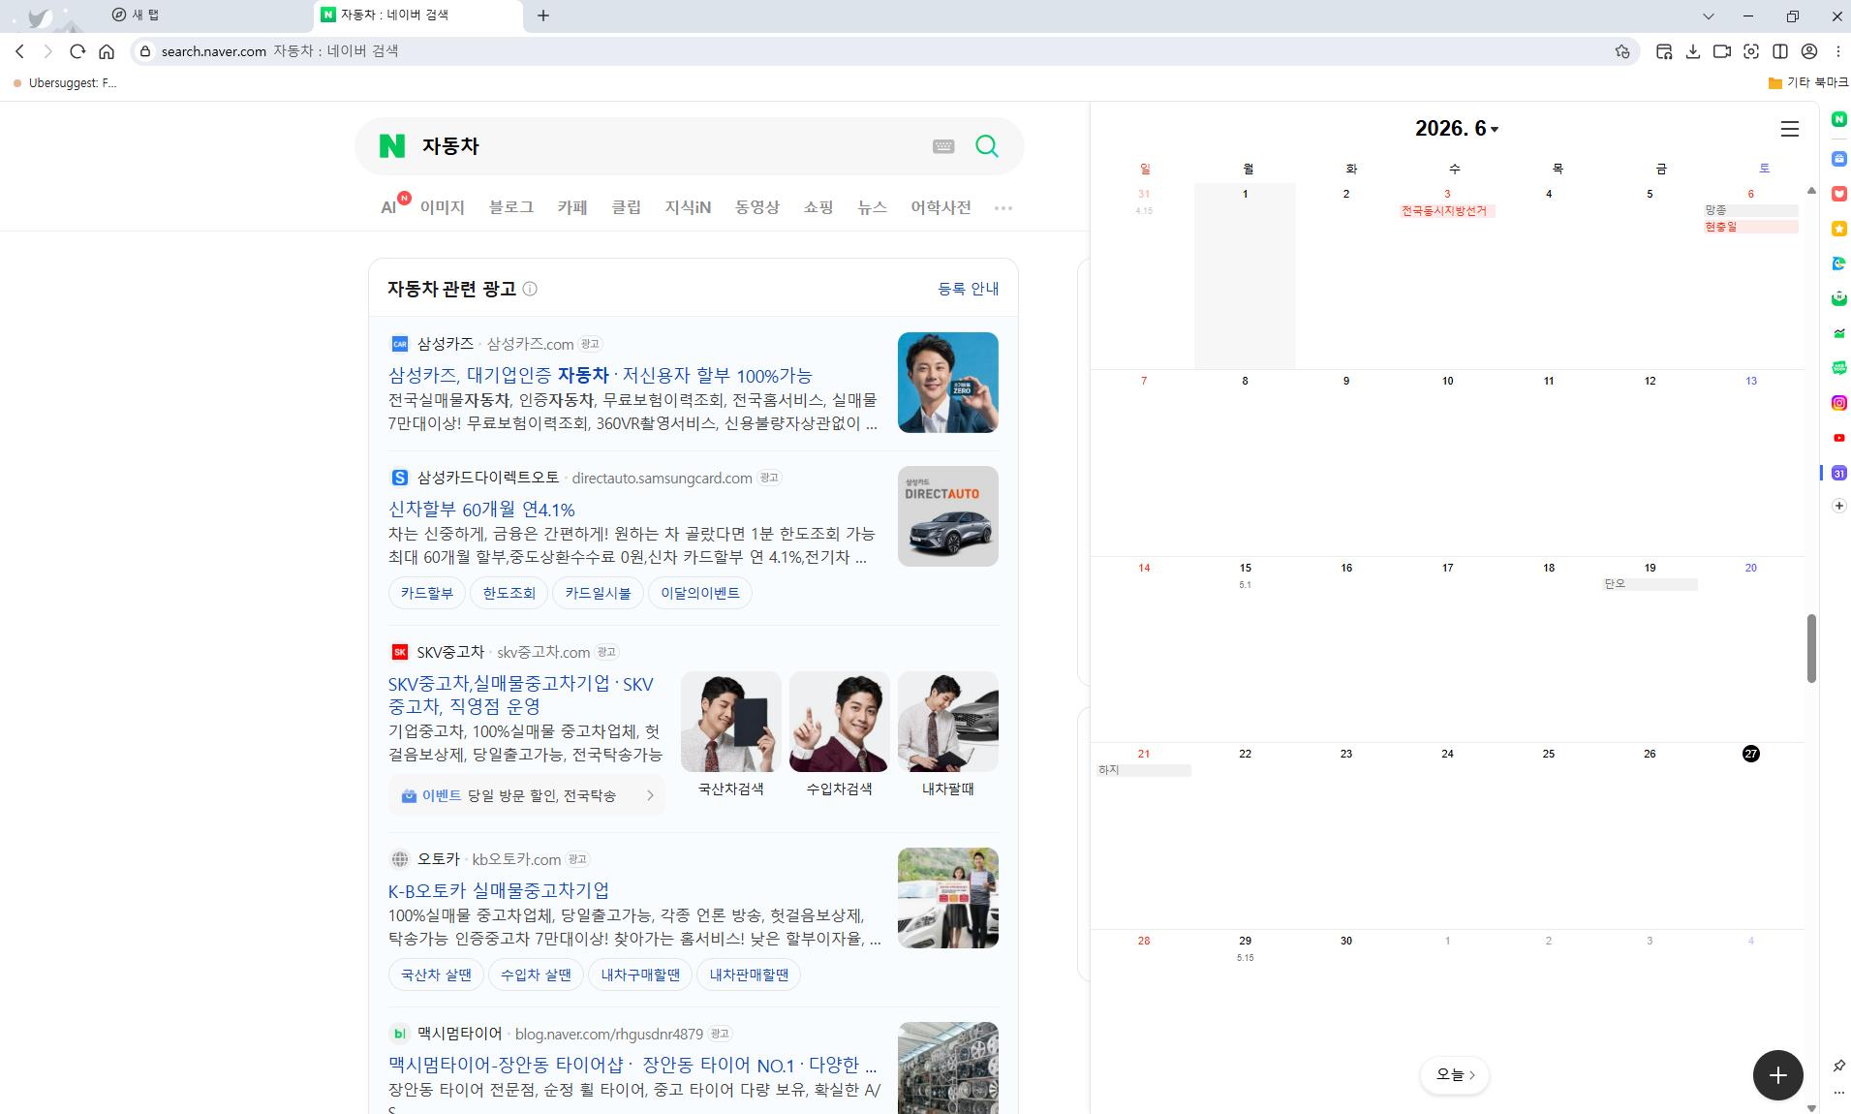The height and width of the screenshot is (1114, 1851).
Task: Open 삼성카즈, 대기업인증 자동차 ad headline
Action: pos(600,375)
